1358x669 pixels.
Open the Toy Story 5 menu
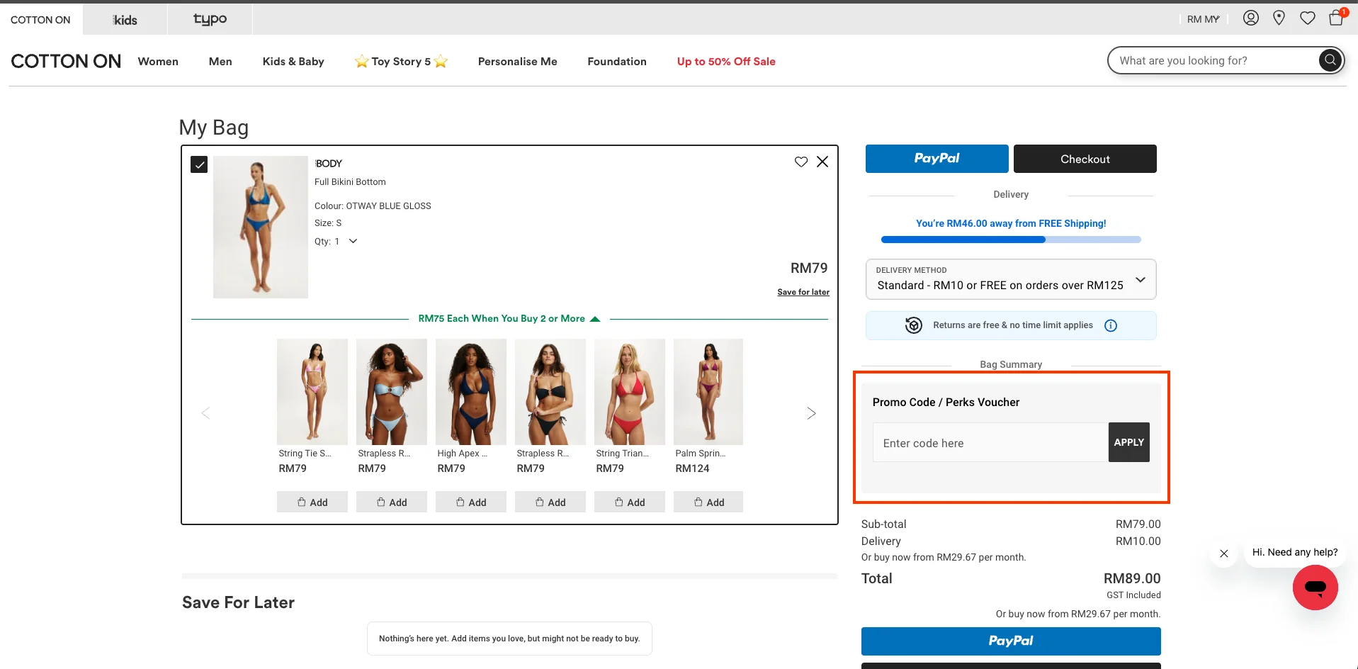point(401,62)
